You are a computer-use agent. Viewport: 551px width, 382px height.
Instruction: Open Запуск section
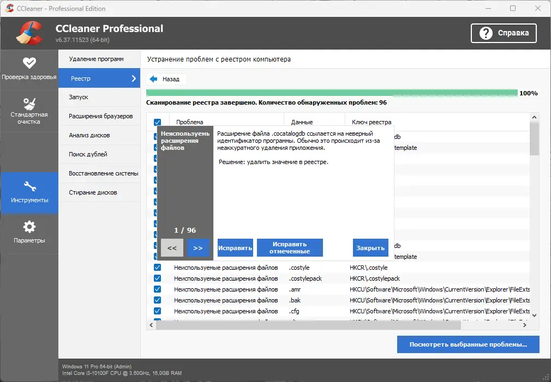[x=99, y=97]
